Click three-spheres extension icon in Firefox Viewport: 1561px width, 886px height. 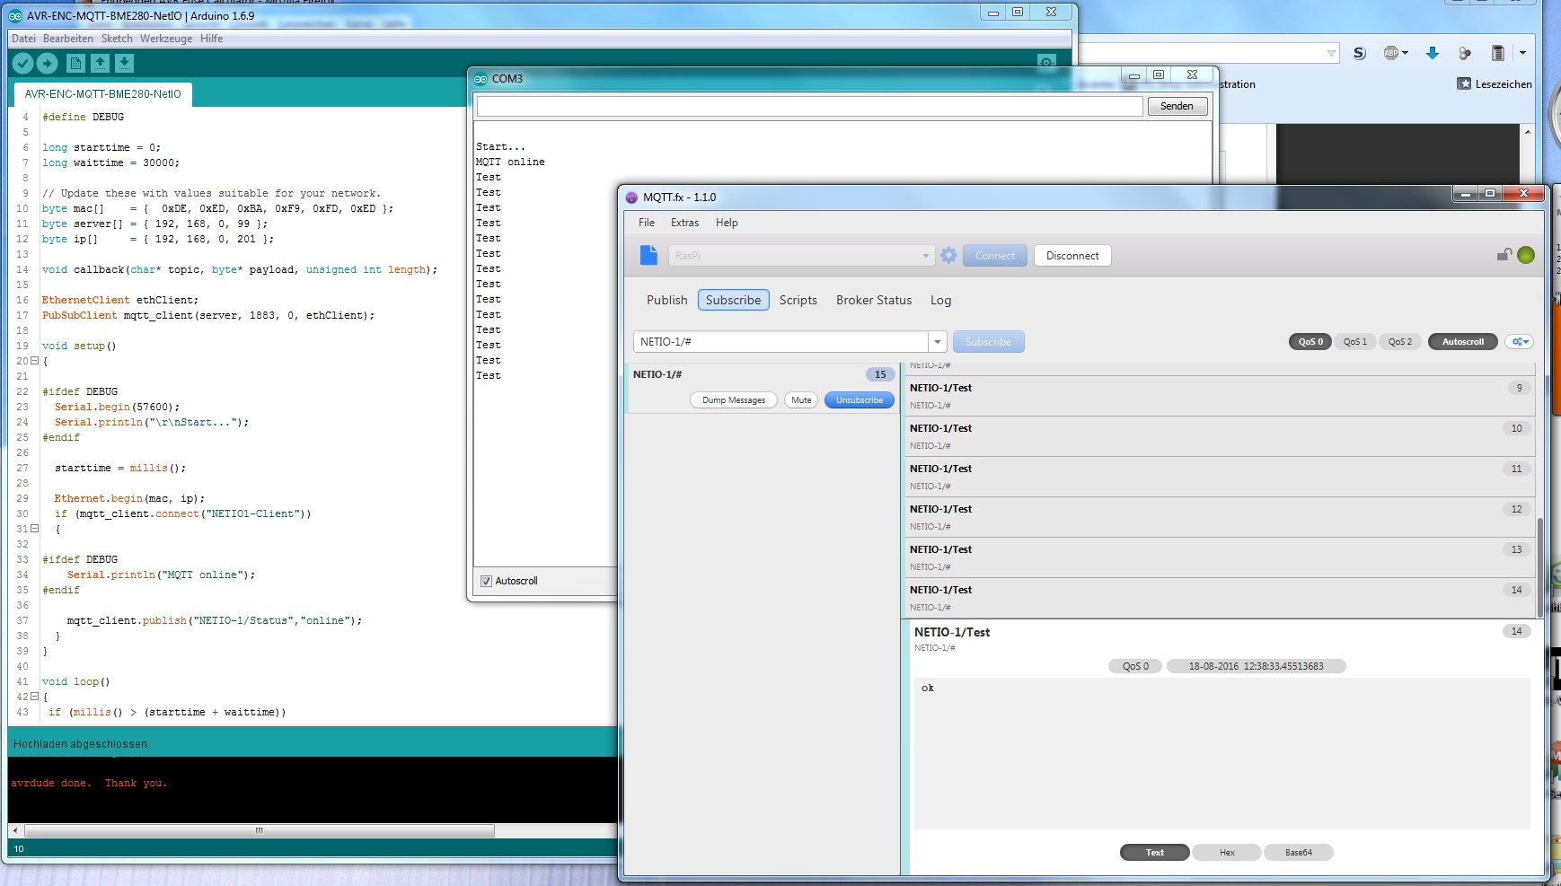pyautogui.click(x=1465, y=53)
